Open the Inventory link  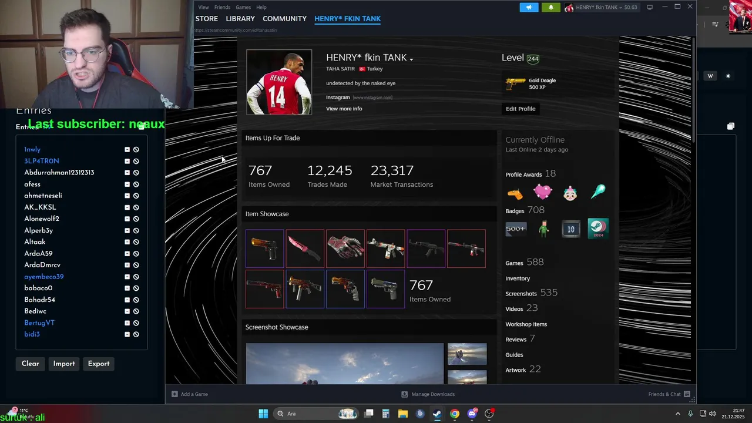tap(518, 278)
